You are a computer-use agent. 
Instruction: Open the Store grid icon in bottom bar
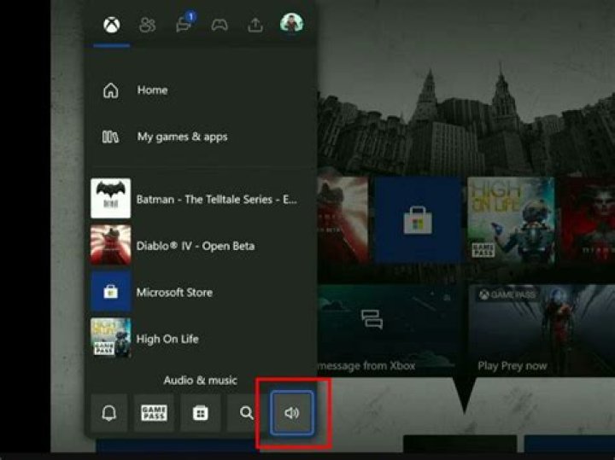pyautogui.click(x=201, y=413)
